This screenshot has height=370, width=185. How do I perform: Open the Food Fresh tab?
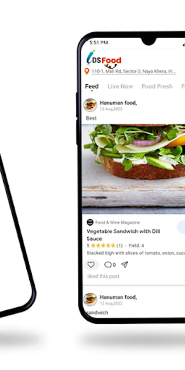[157, 86]
